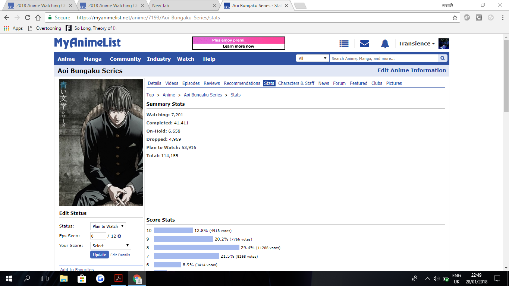Open the Watch navigation menu
This screenshot has width=509, height=286.
coord(186,59)
